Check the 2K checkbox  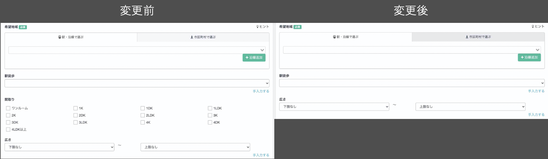coord(8,115)
